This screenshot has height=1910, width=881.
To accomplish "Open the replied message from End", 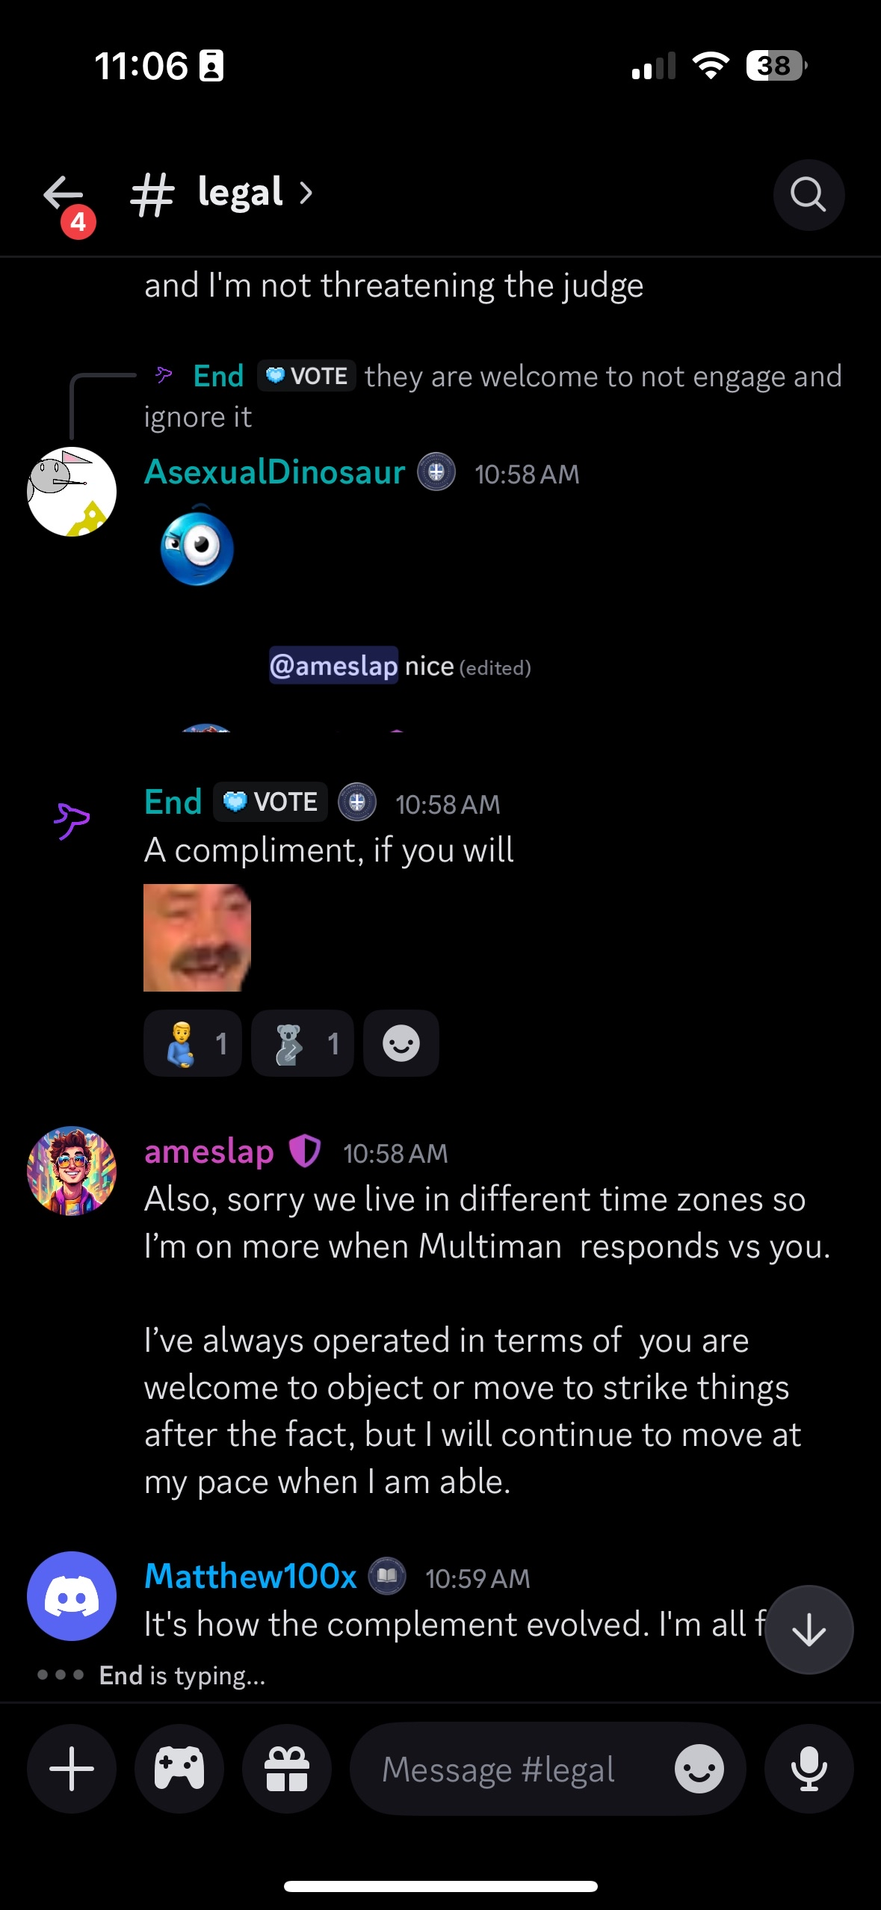I will tap(493, 396).
